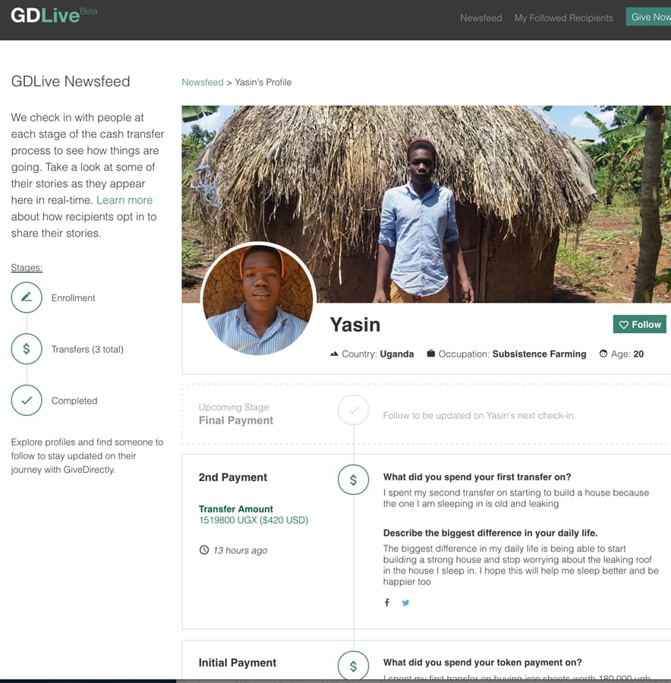
Task: Click the Upcoming Stage checkmark circle icon
Action: click(x=353, y=411)
